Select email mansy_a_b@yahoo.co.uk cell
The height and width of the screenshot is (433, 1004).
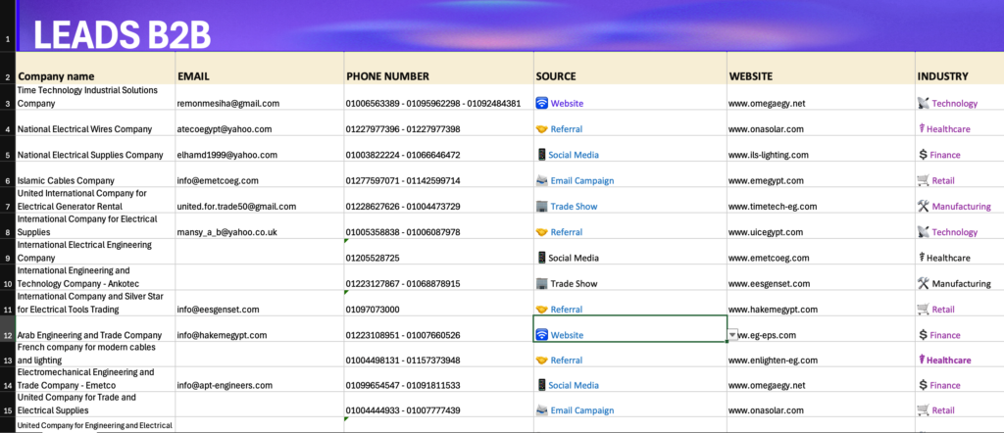coord(259,225)
